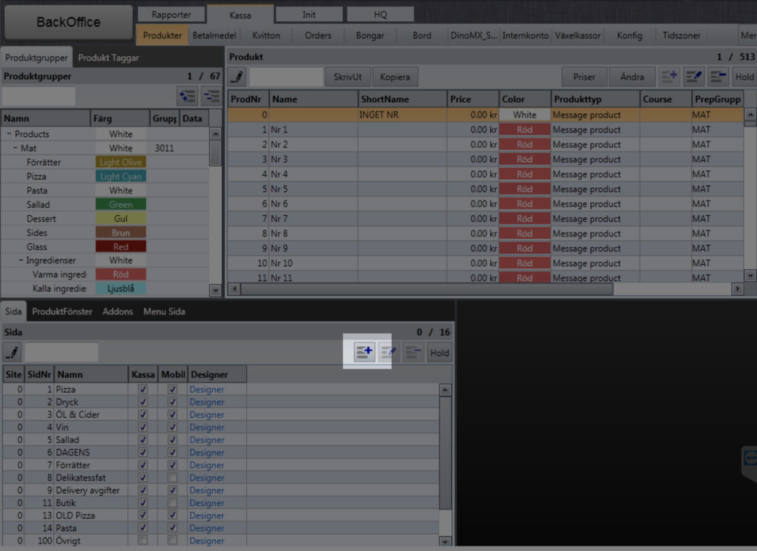This screenshot has height=551, width=757.
Task: Uncheck the Kassa checkbox for Pizza page
Action: tap(143, 390)
